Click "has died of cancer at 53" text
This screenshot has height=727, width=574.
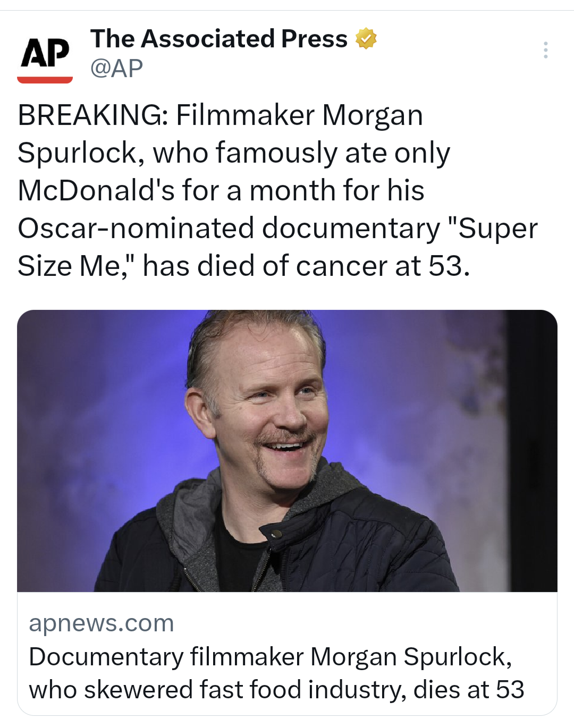coord(306,266)
